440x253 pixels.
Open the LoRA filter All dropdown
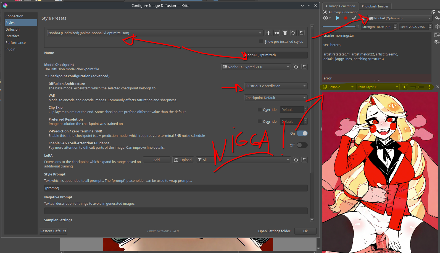coord(243,160)
